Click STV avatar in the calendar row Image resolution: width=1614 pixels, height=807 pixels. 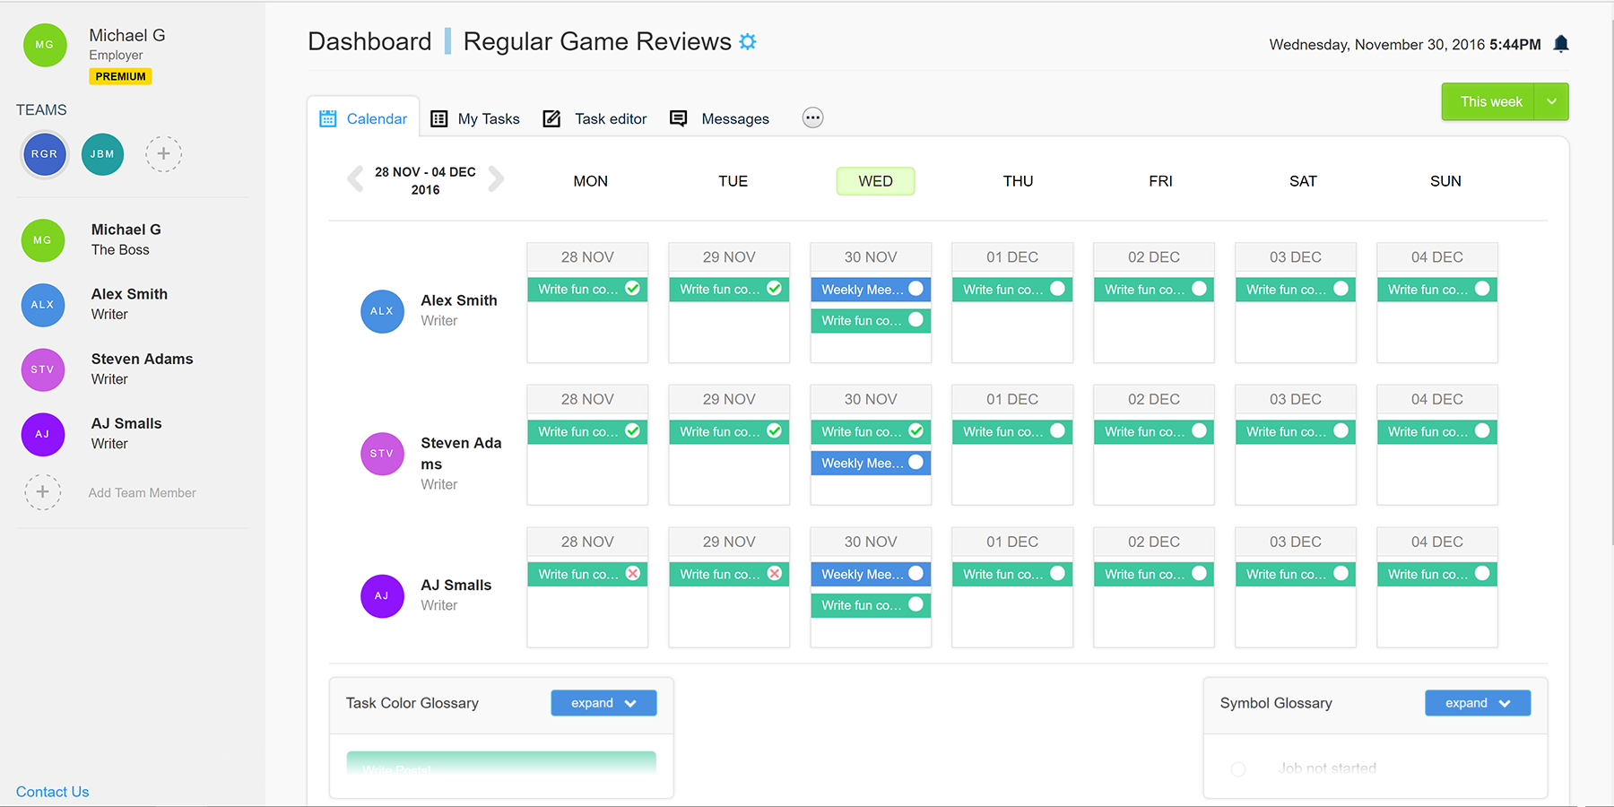click(x=382, y=454)
